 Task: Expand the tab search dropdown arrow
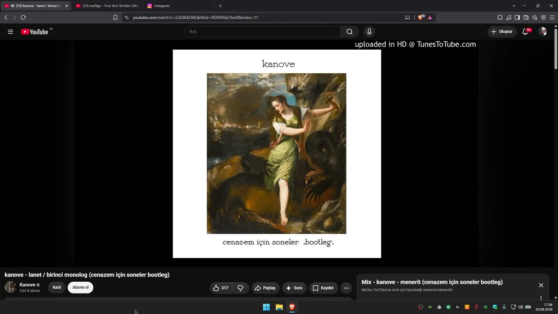click(x=514, y=6)
